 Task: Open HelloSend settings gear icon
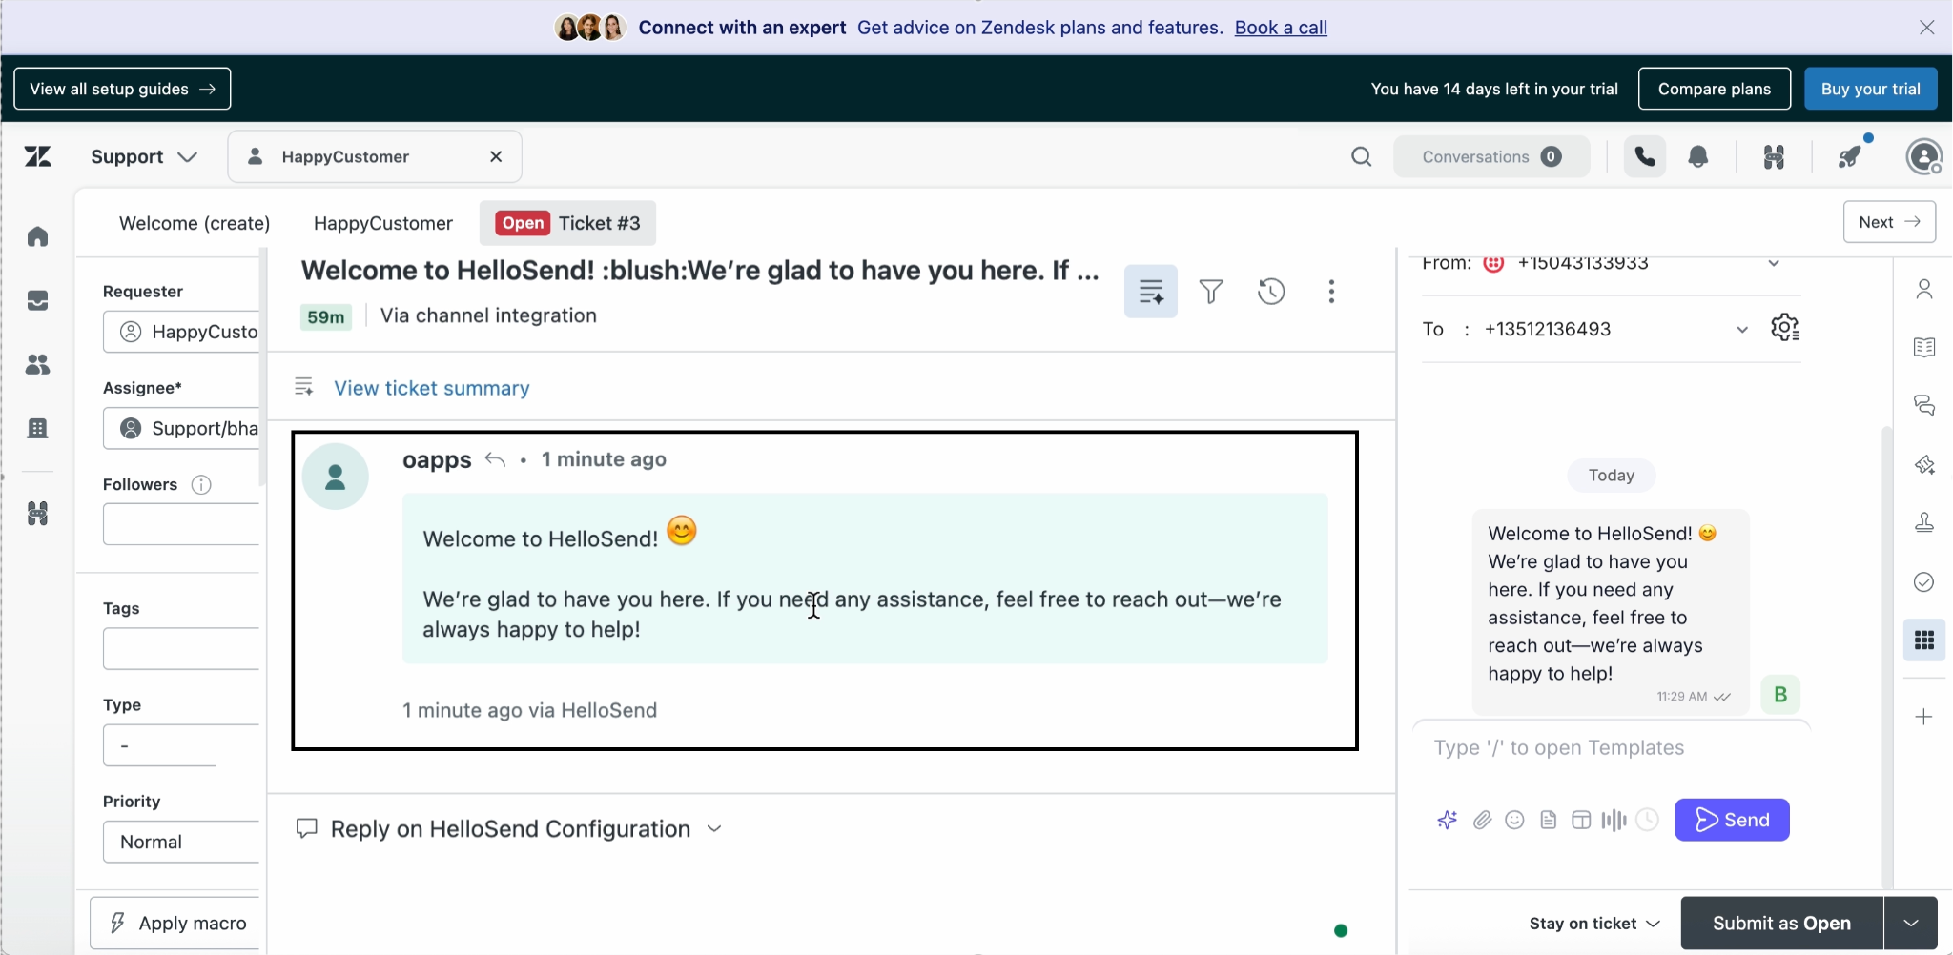tap(1785, 328)
